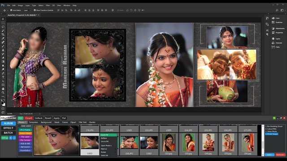The image size is (287, 161).
Task: Choose Quick Fill from context menu
Action: (109, 135)
